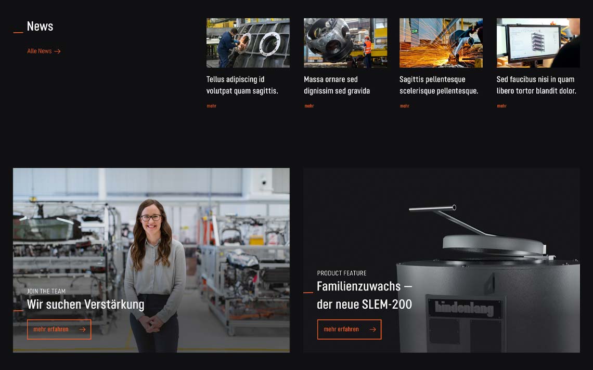This screenshot has height=370, width=593.
Task: Select headline Tellus adipiscing id volutpat quam sagittis
Action: pos(242,85)
